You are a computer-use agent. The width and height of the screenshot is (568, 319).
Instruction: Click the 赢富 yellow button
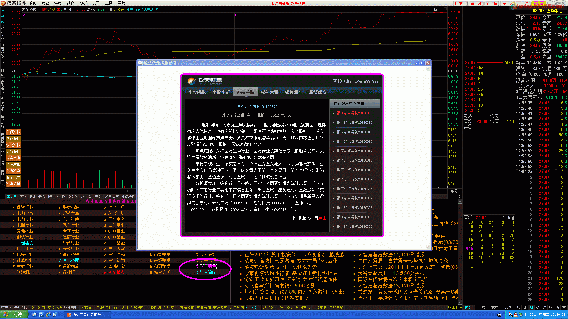click(539, 4)
